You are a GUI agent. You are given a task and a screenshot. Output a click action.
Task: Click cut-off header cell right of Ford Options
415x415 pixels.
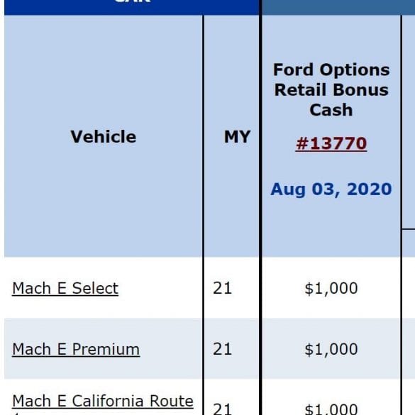coord(409,122)
